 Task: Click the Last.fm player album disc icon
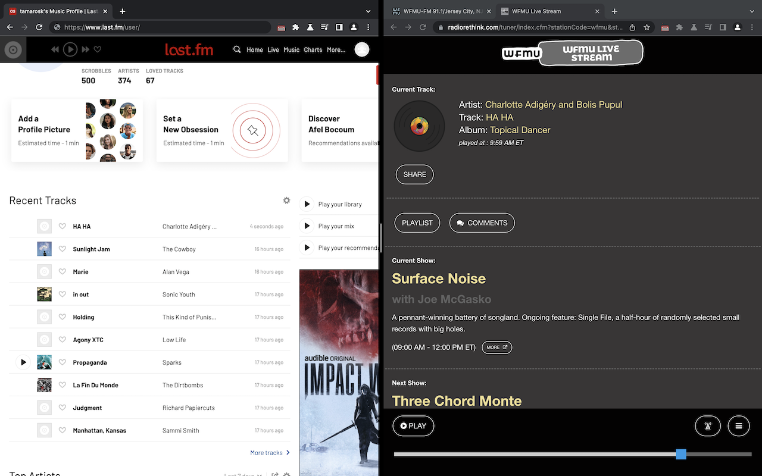(13, 50)
